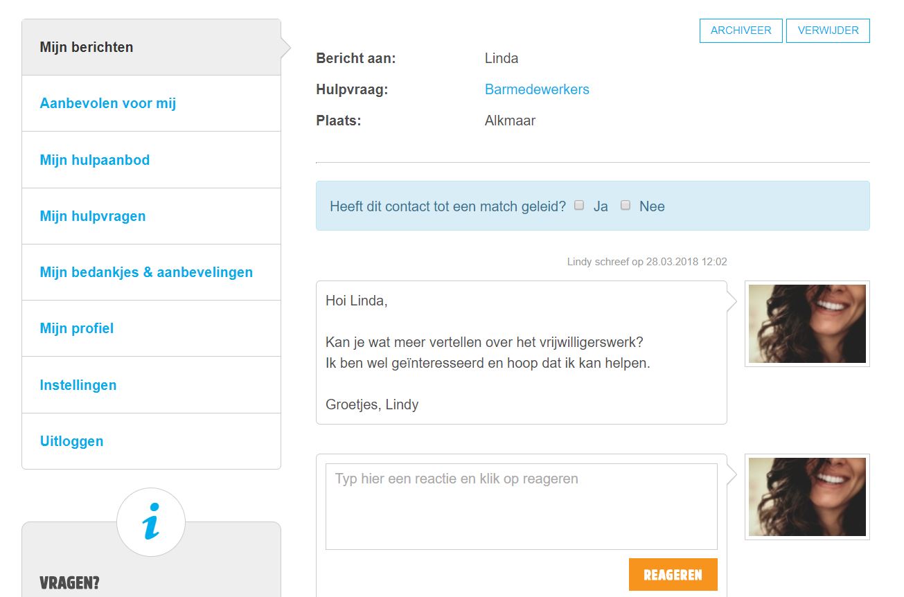The image size is (904, 597).
Task: Open Mijn hulpaanbod page
Action: [95, 160]
